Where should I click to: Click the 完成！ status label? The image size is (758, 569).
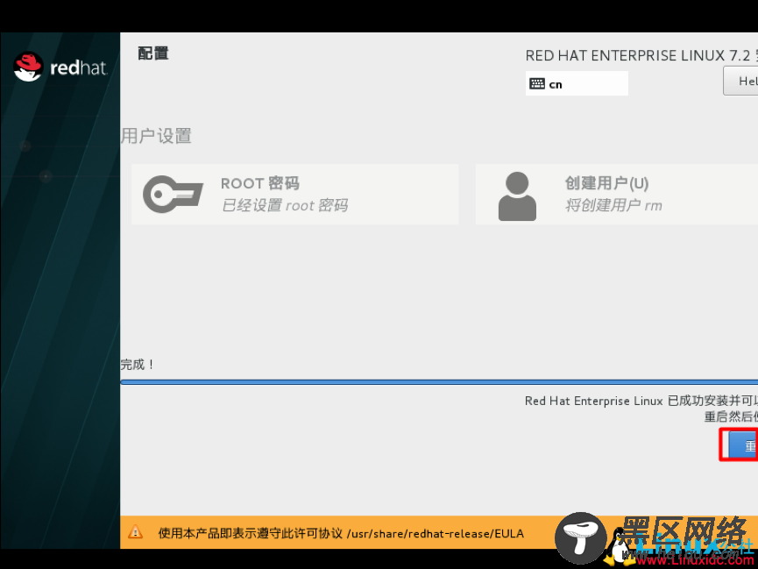(x=138, y=365)
